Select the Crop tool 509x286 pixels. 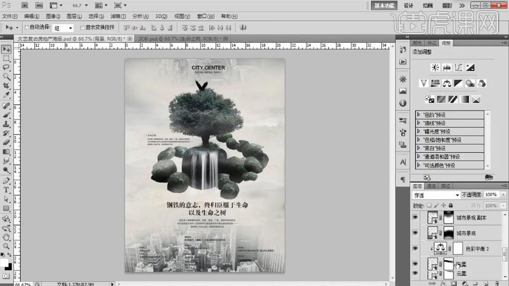pyautogui.click(x=6, y=86)
